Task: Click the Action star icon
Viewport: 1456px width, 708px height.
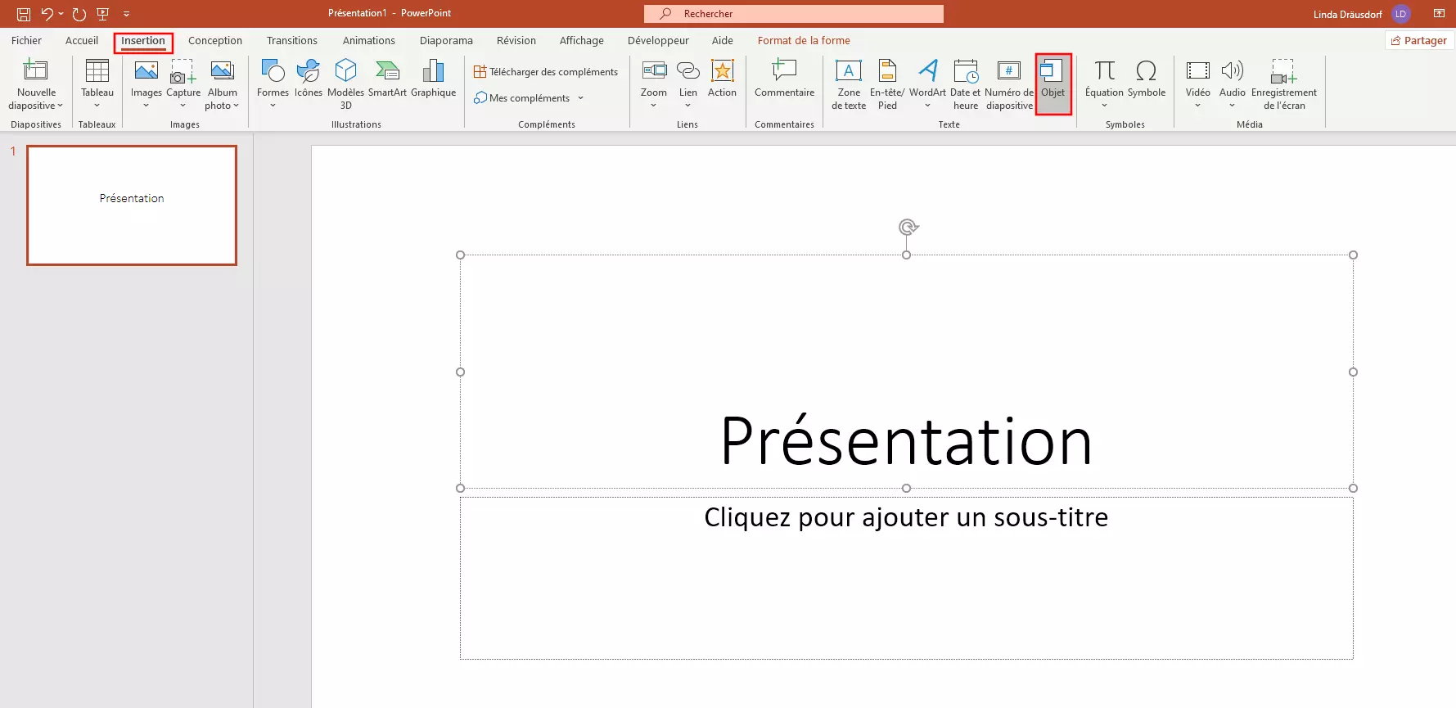Action: coord(723,70)
